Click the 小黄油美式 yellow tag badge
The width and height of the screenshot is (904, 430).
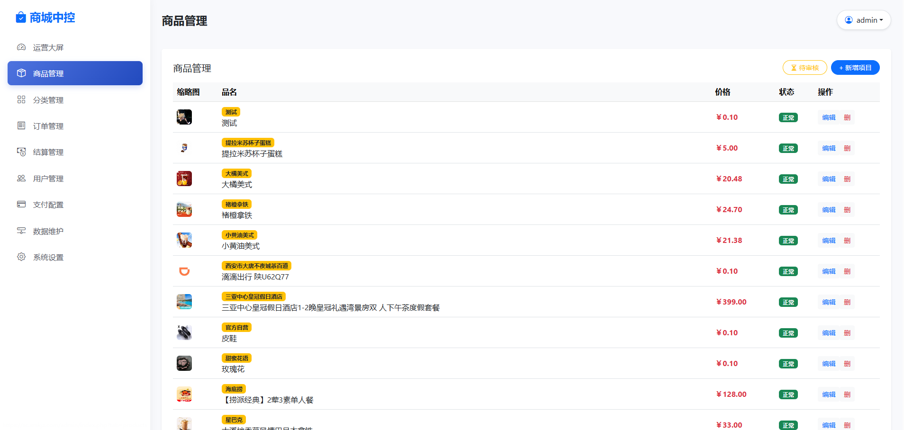click(239, 235)
